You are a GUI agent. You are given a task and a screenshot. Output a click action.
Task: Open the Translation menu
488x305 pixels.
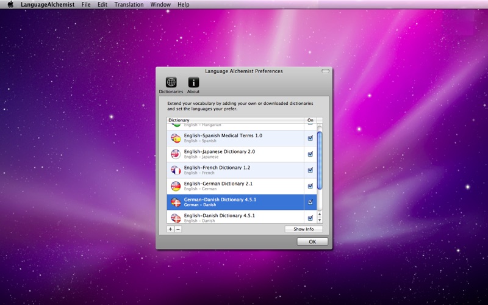(x=129, y=4)
